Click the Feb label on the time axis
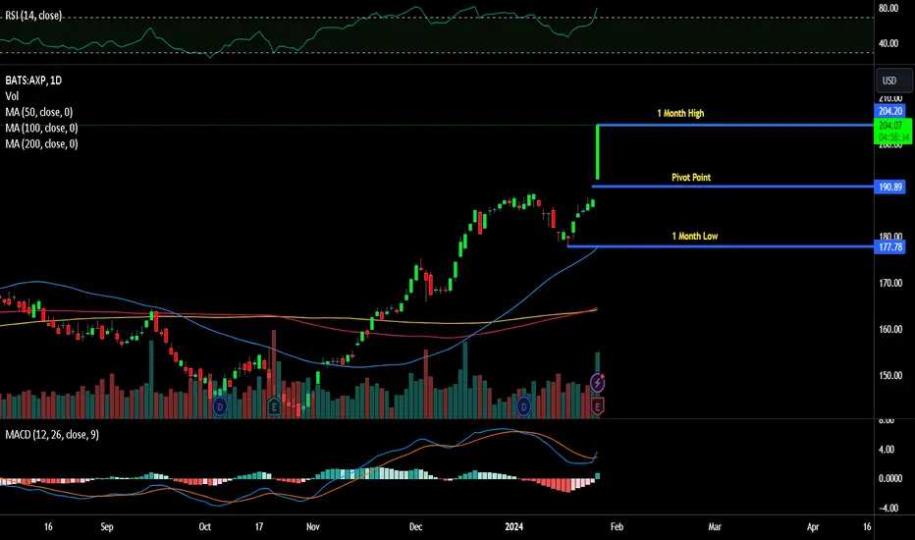 click(x=617, y=526)
